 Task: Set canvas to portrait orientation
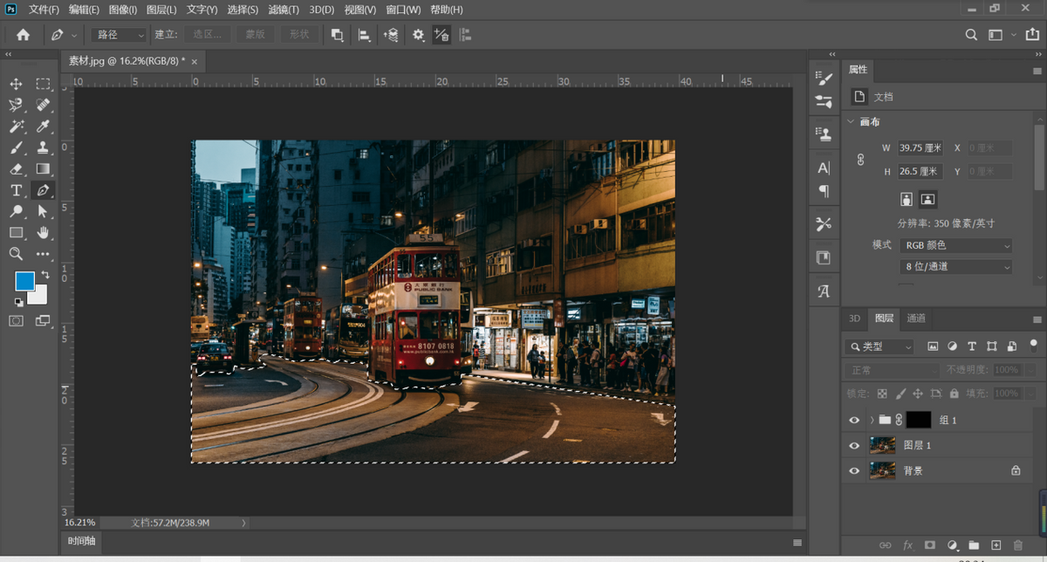[x=907, y=199]
